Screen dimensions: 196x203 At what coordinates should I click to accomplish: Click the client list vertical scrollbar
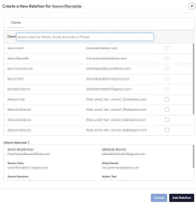pos(193,79)
